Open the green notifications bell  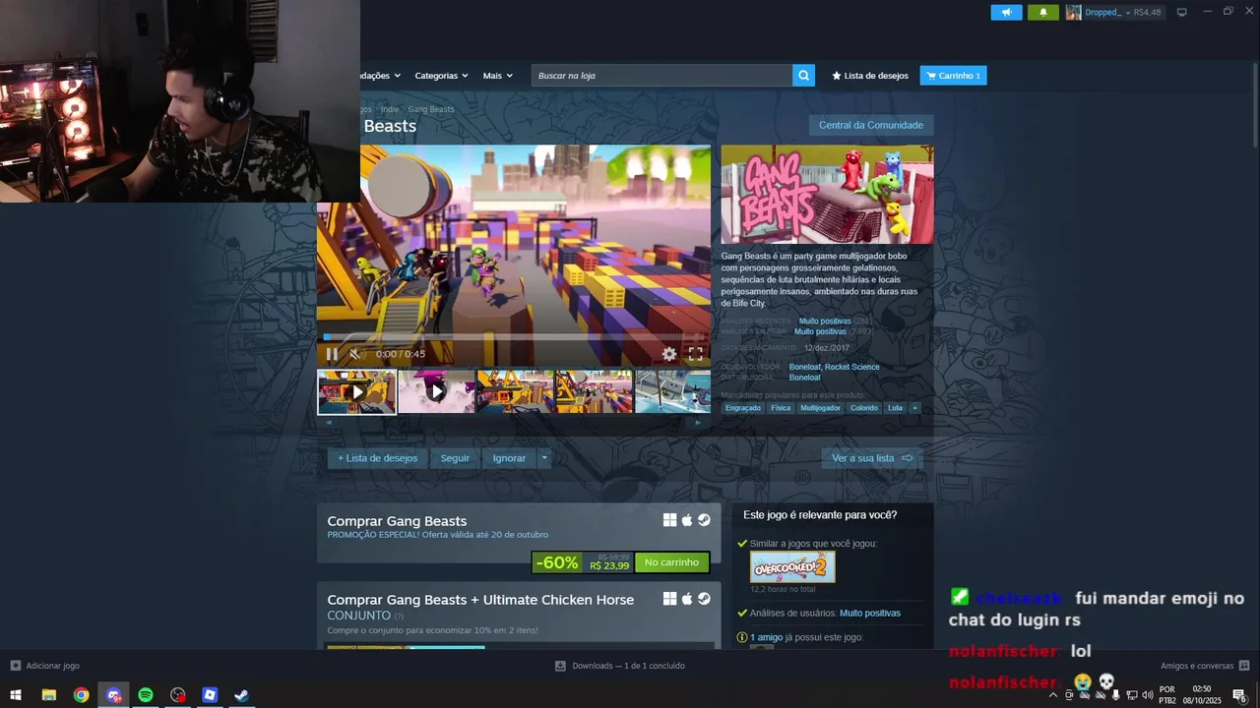pyautogui.click(x=1042, y=12)
